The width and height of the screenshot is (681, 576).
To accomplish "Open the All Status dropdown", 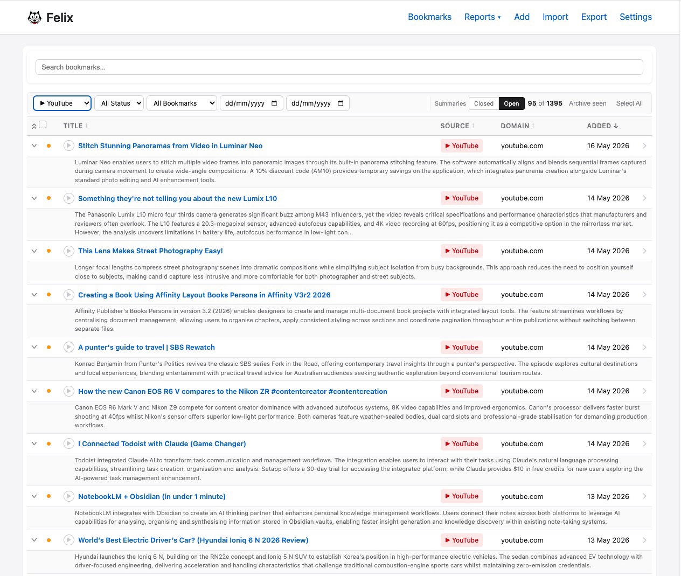I will click(119, 103).
